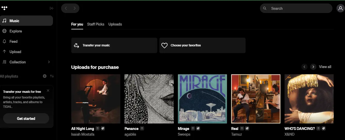
Task: Click the Mirage title
Action: click(x=184, y=129)
